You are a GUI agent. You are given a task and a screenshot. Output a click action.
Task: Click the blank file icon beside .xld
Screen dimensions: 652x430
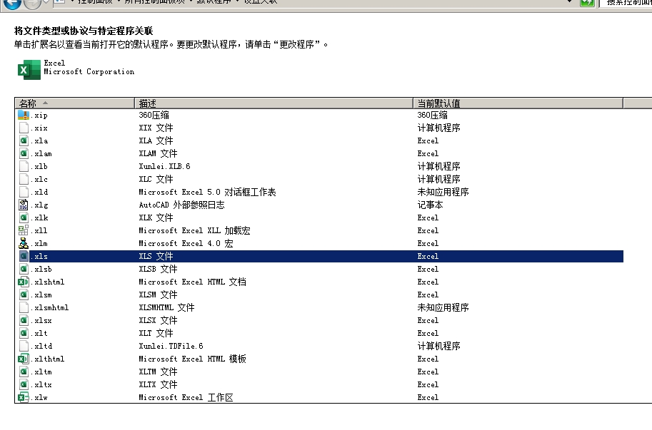(x=24, y=192)
